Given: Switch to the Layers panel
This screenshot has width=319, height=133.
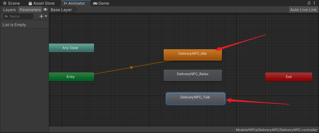Looking at the screenshot, I should tap(9, 10).
